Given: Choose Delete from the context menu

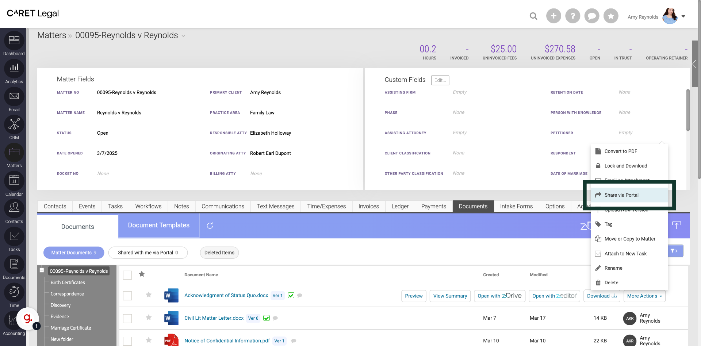Looking at the screenshot, I should pyautogui.click(x=629, y=282).
